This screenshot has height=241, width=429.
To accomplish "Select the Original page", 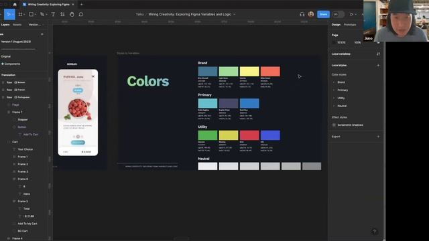I will (6, 56).
